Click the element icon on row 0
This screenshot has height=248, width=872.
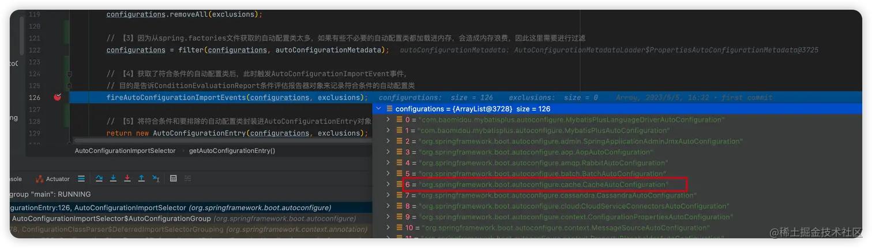click(x=399, y=120)
